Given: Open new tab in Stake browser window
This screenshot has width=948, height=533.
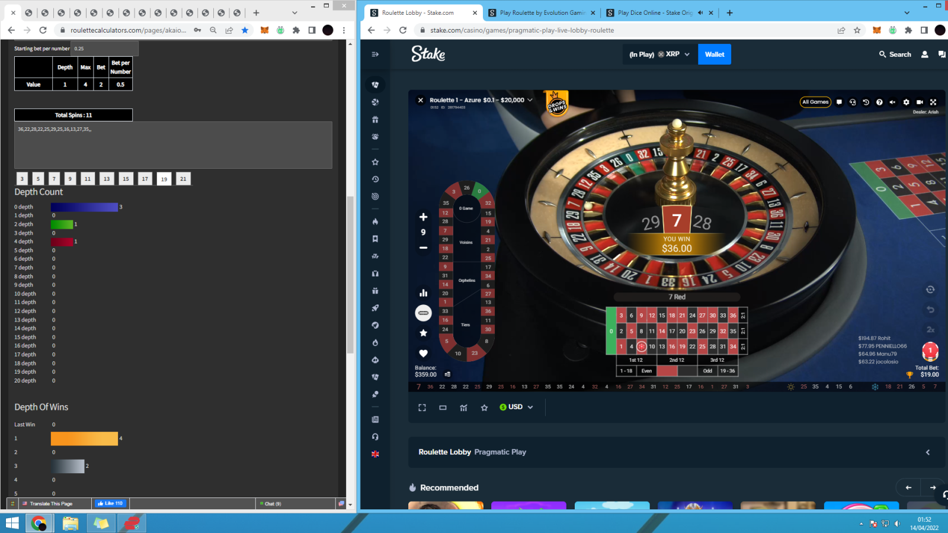Looking at the screenshot, I should pyautogui.click(x=730, y=12).
